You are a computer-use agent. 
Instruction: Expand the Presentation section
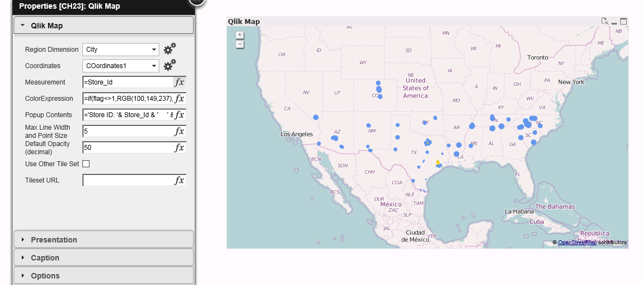(104, 240)
